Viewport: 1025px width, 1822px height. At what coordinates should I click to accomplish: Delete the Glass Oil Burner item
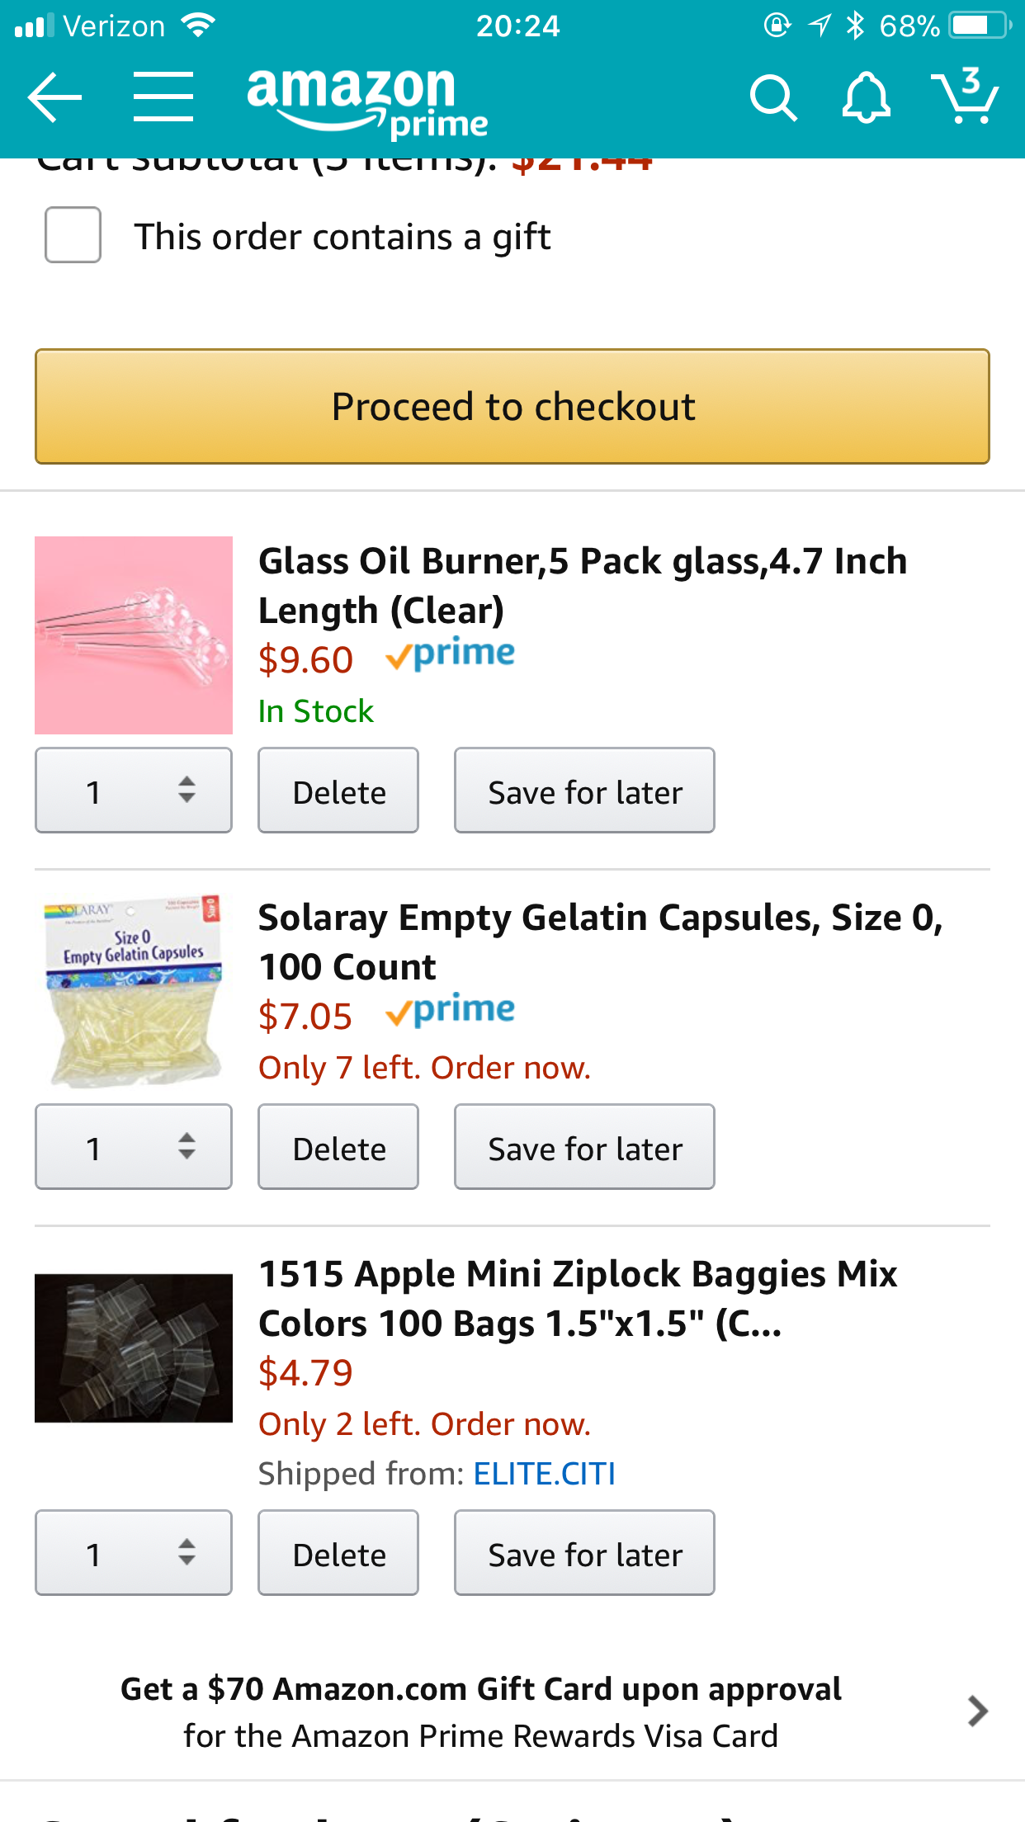[x=338, y=791]
